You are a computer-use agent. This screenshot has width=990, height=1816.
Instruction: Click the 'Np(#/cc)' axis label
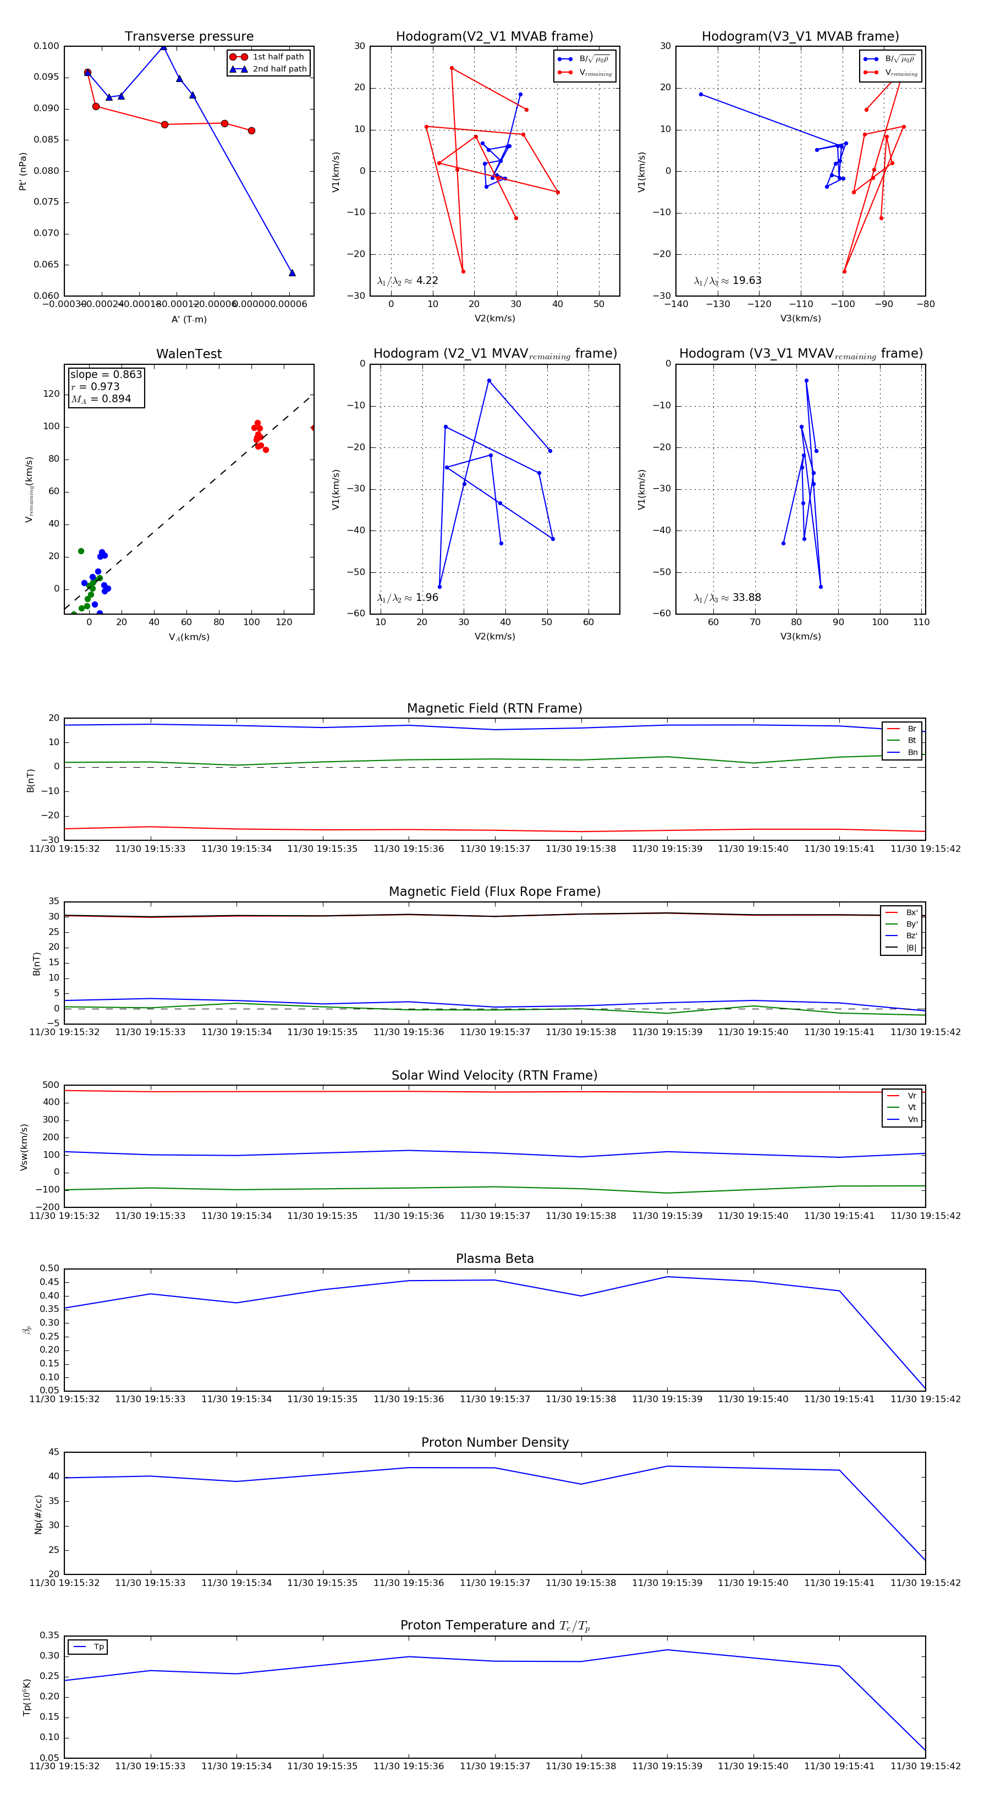coord(38,1514)
